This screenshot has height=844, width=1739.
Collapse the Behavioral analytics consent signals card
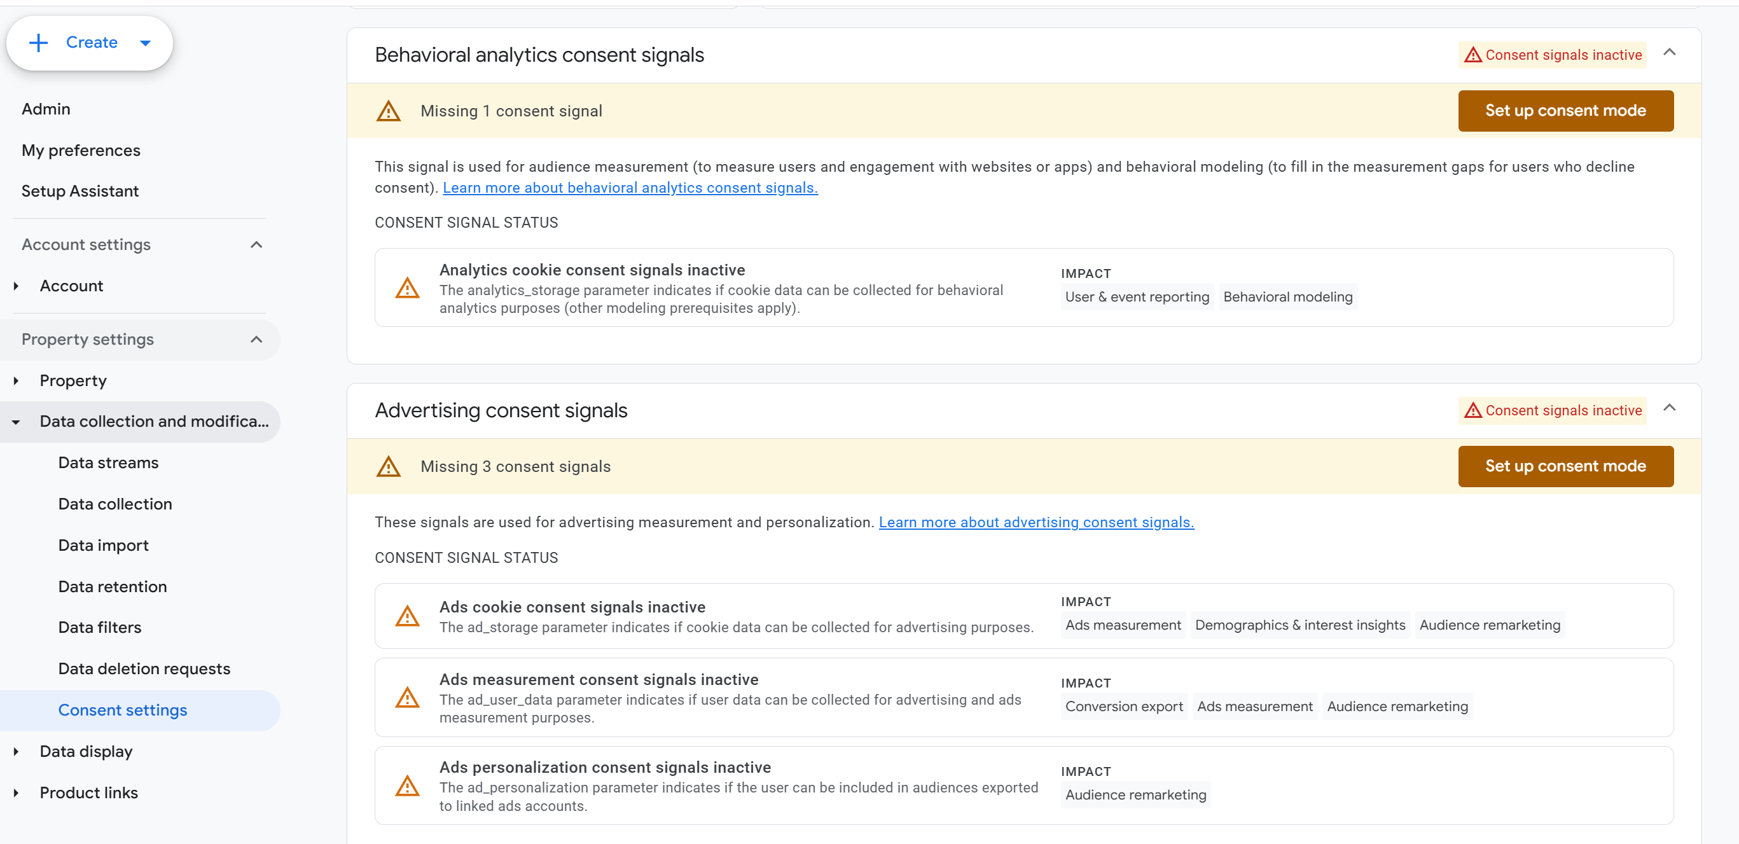pos(1669,52)
